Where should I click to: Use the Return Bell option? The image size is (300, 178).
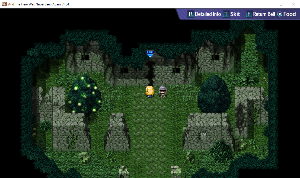point(264,14)
